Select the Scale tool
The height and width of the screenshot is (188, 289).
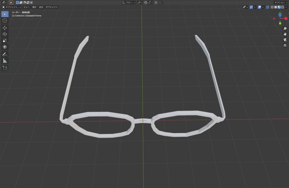5,40
